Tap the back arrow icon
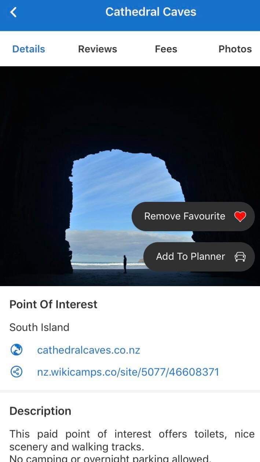Image resolution: width=260 pixels, height=462 pixels. 14,12
